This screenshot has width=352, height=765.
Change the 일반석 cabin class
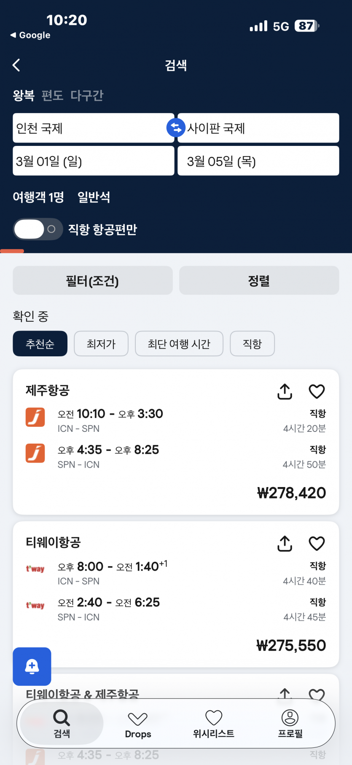coord(94,197)
